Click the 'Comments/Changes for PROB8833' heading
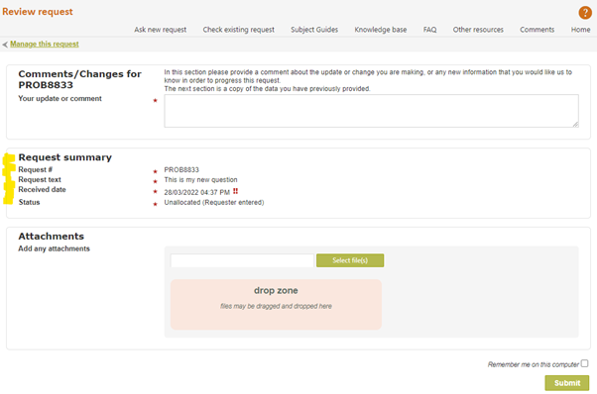 [x=79, y=79]
